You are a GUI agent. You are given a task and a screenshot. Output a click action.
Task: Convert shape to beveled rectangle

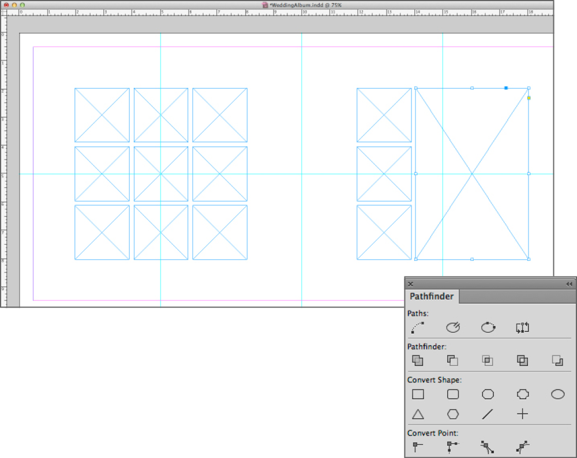pyautogui.click(x=488, y=394)
